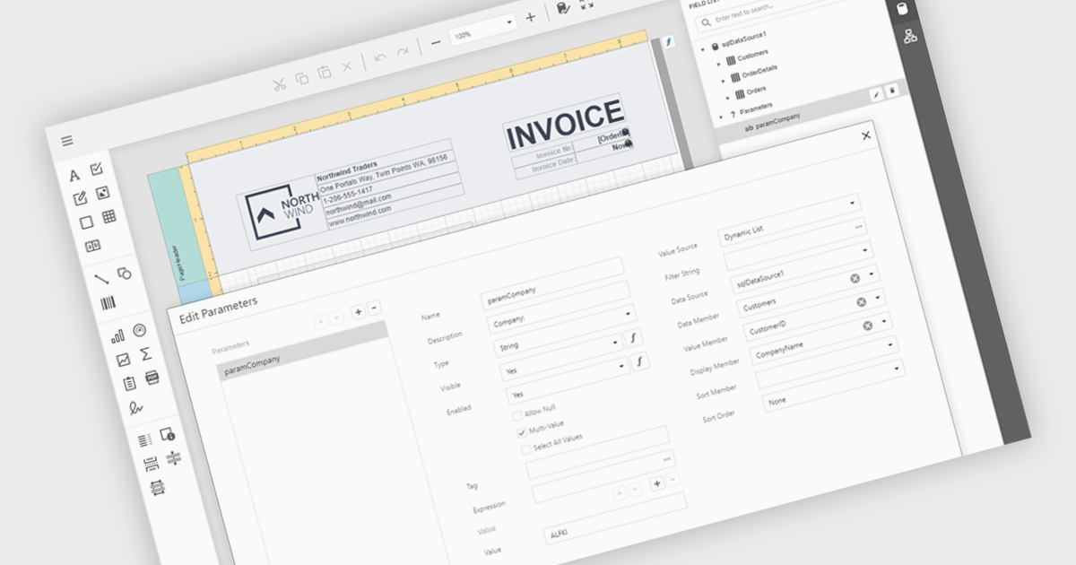The image size is (1076, 565).
Task: Click the minus button above Parameters list
Action: [375, 308]
